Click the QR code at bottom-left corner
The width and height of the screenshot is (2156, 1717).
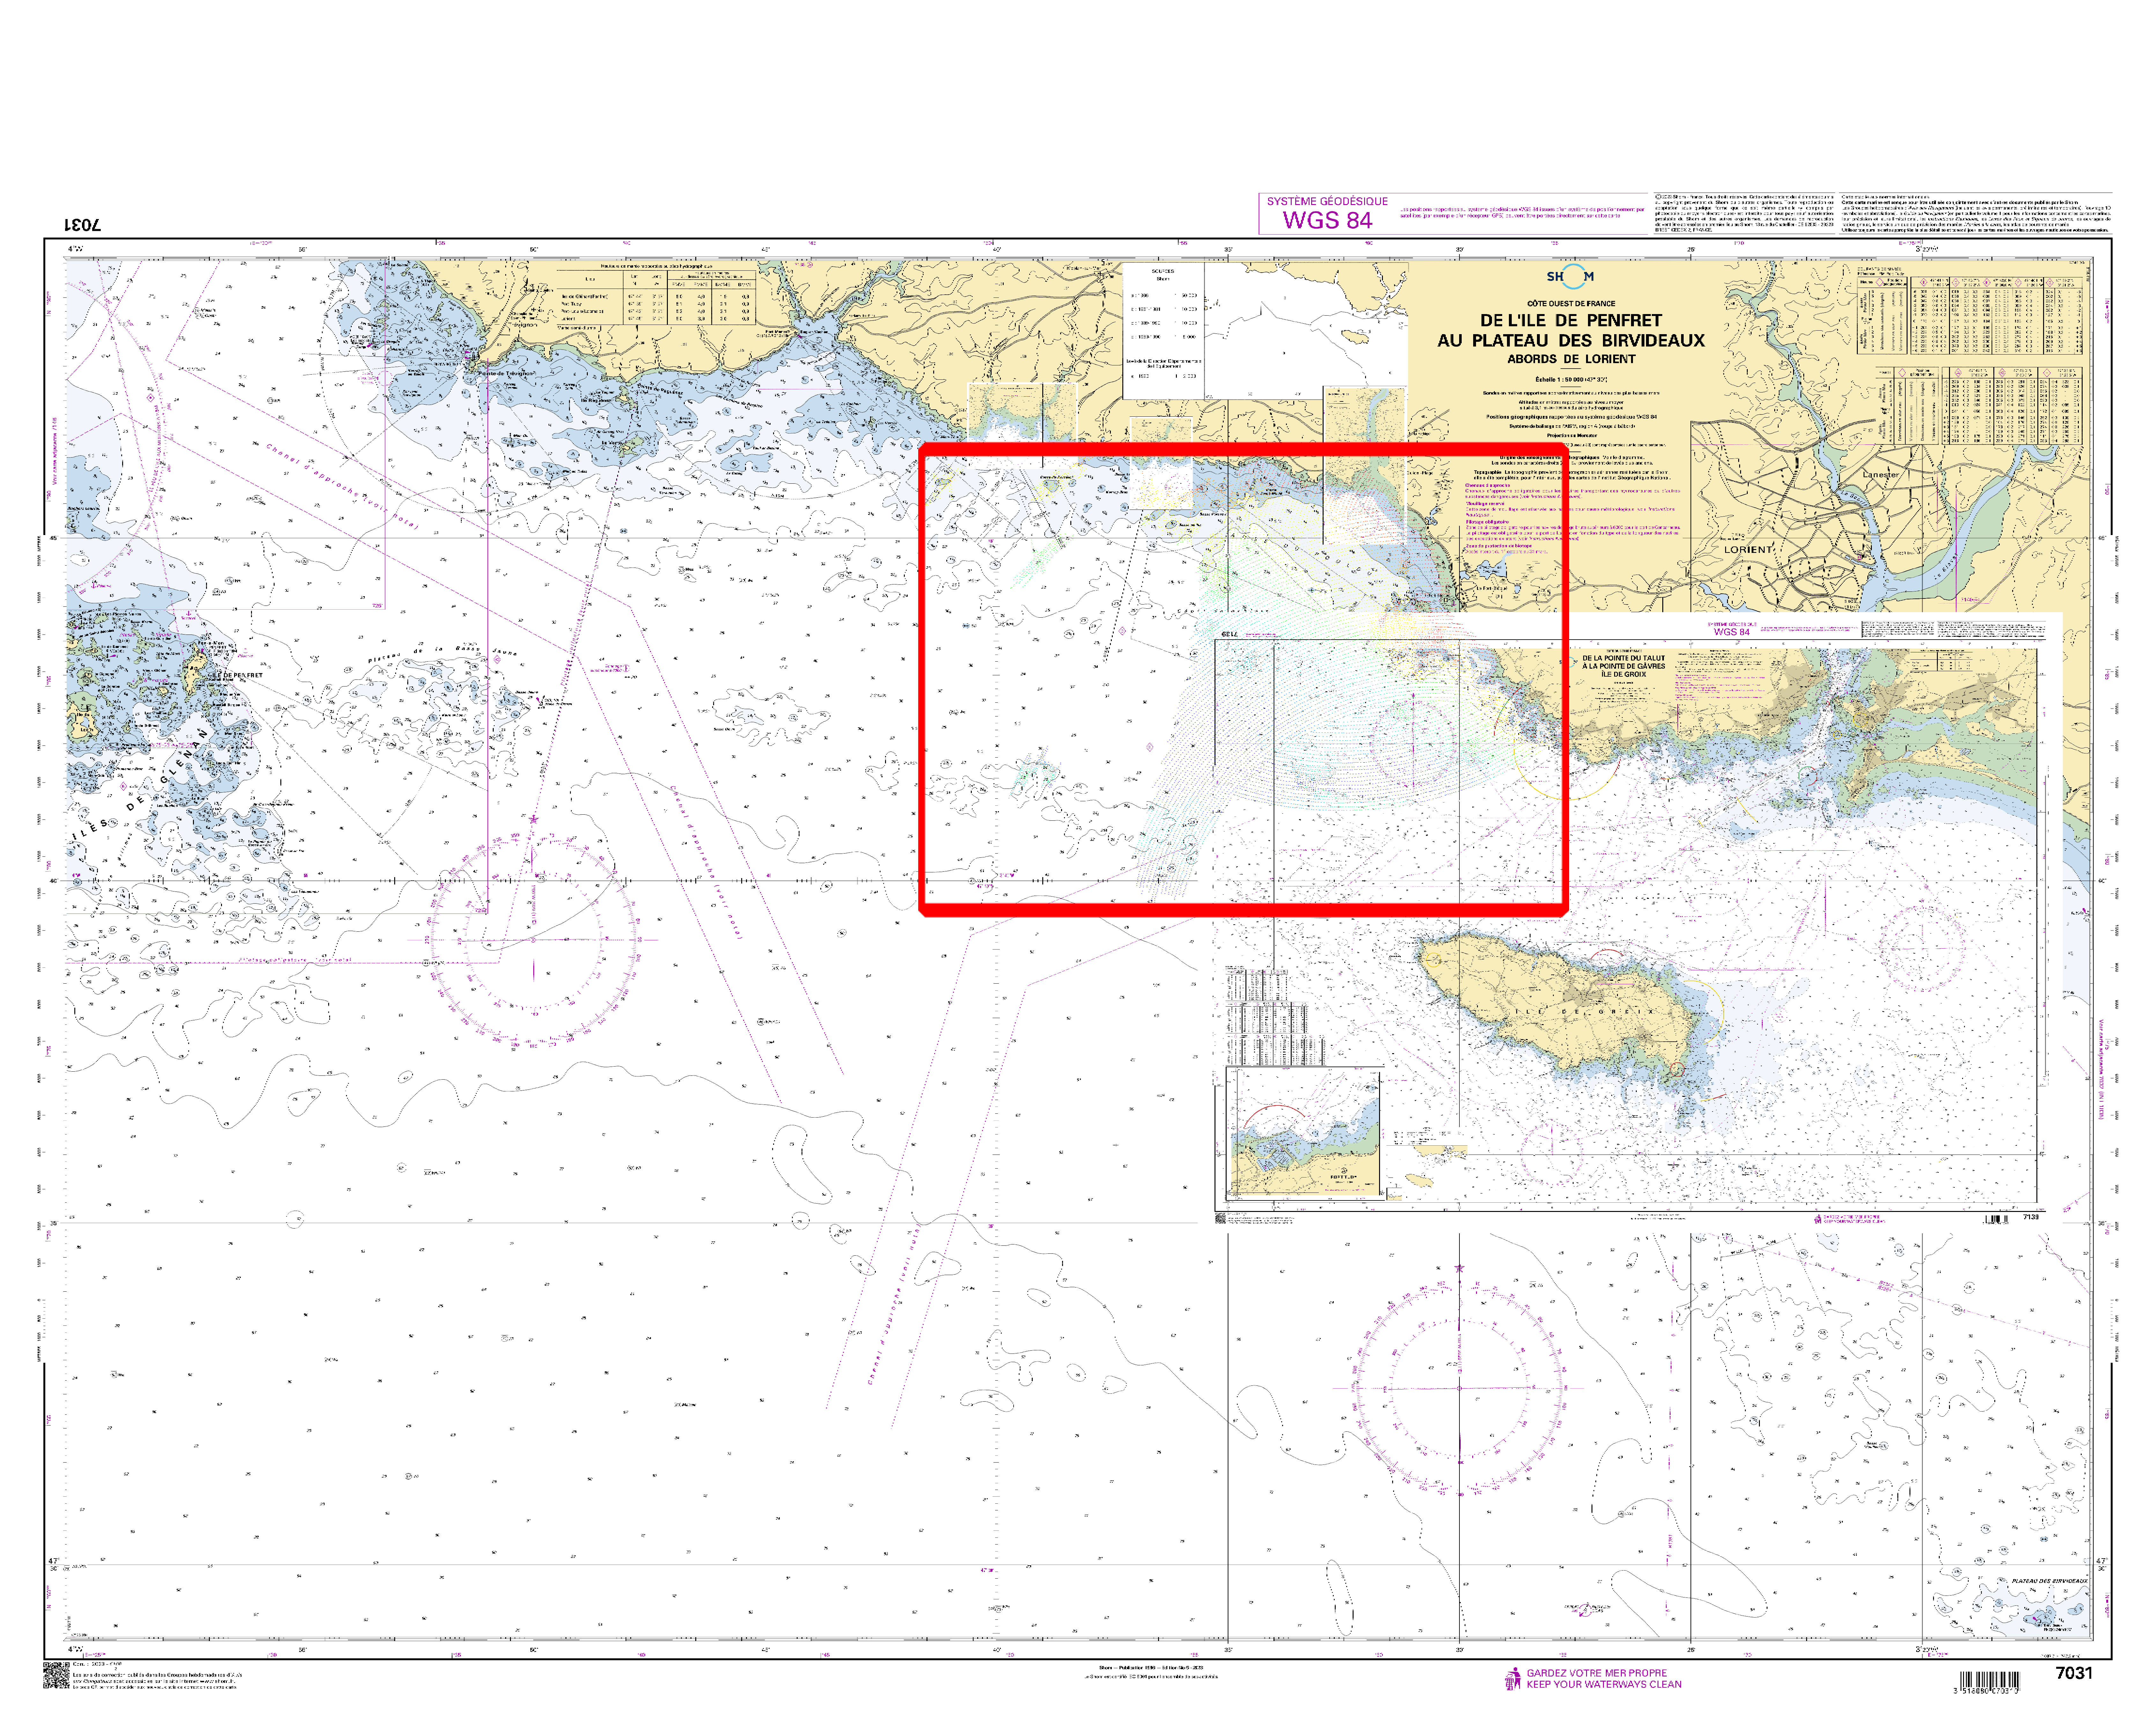56,1675
